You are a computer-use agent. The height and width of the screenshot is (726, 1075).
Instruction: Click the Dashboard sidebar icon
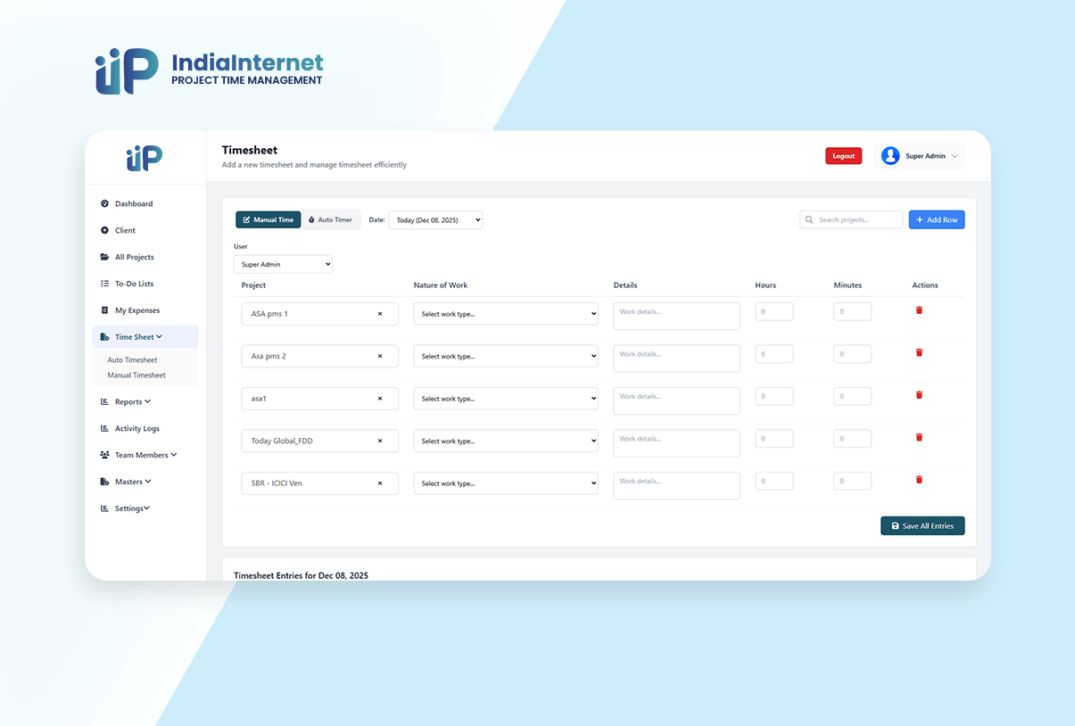(x=104, y=203)
